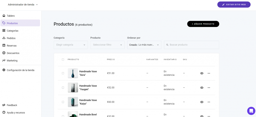Click the Tablero home icon

[4, 16]
